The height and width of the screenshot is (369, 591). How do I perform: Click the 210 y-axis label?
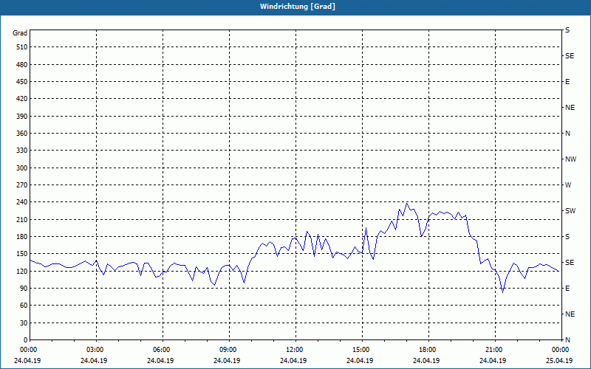coord(22,219)
